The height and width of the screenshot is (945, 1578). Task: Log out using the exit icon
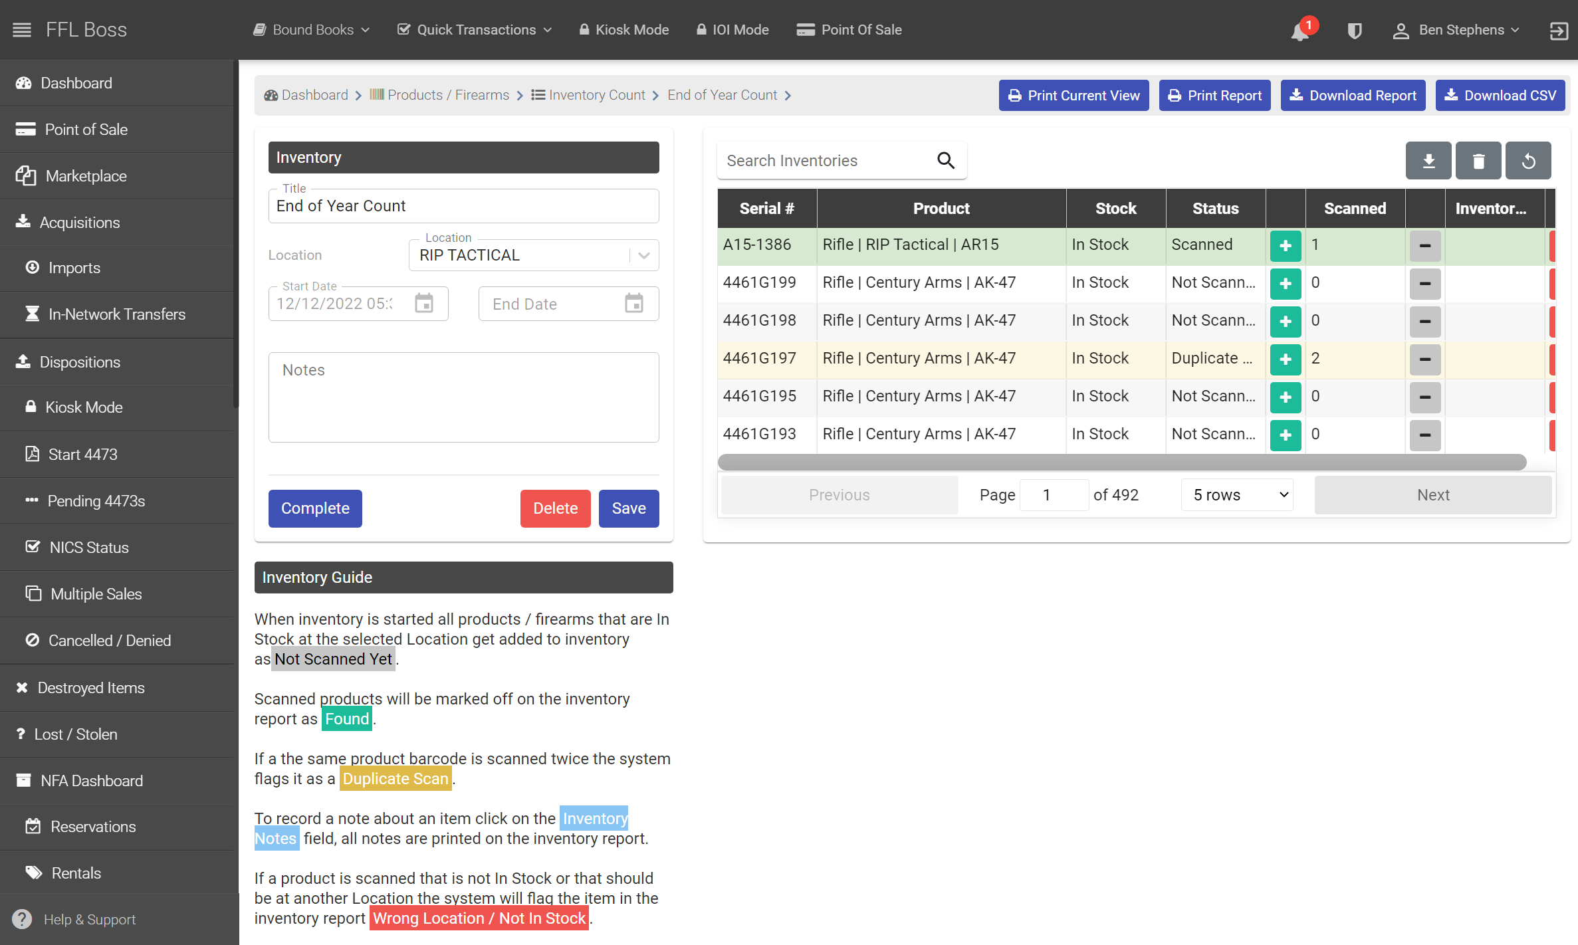tap(1559, 31)
